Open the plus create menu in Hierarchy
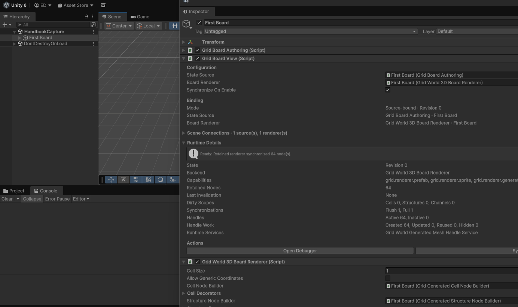Viewport: 518px width, 307px height. pyautogui.click(x=6, y=25)
